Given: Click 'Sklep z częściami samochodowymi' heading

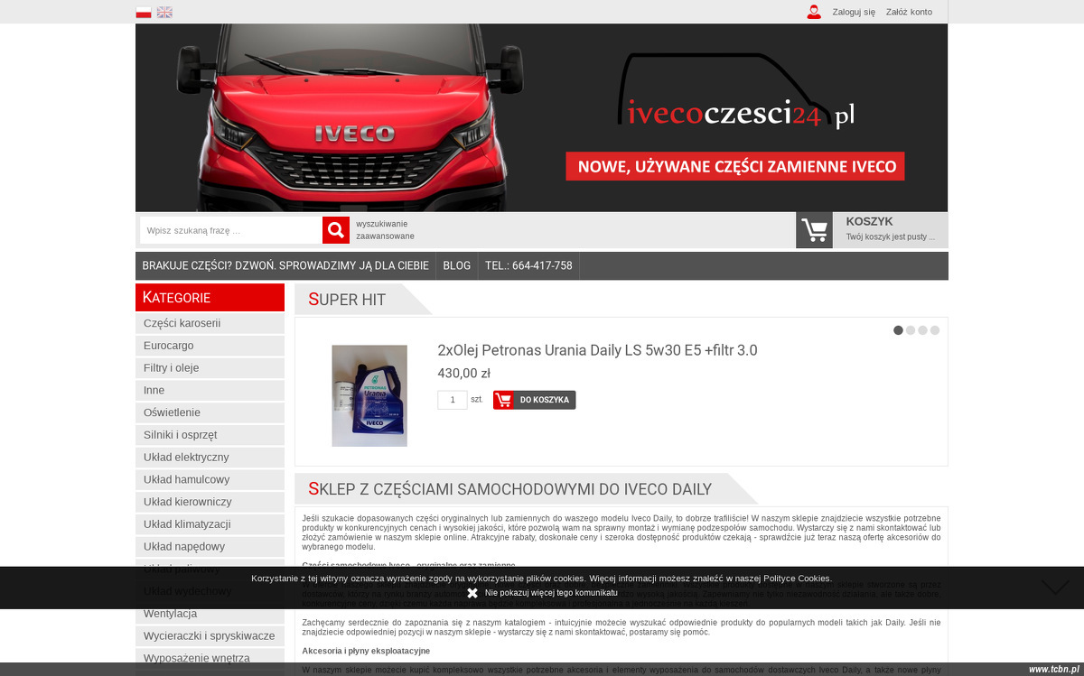Looking at the screenshot, I should (x=509, y=489).
